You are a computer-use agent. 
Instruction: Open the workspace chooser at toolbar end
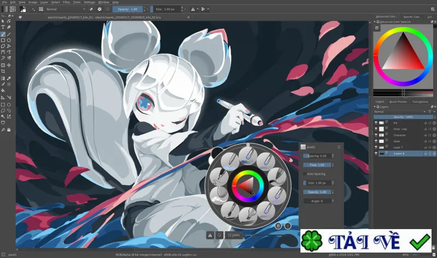432,9
